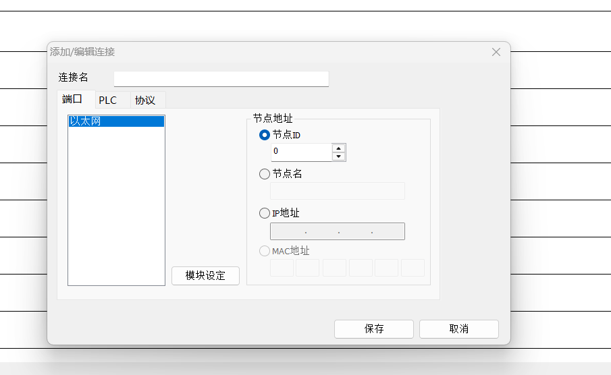This screenshot has height=375, width=611.
Task: Switch to the 协议 tab
Action: click(x=145, y=100)
